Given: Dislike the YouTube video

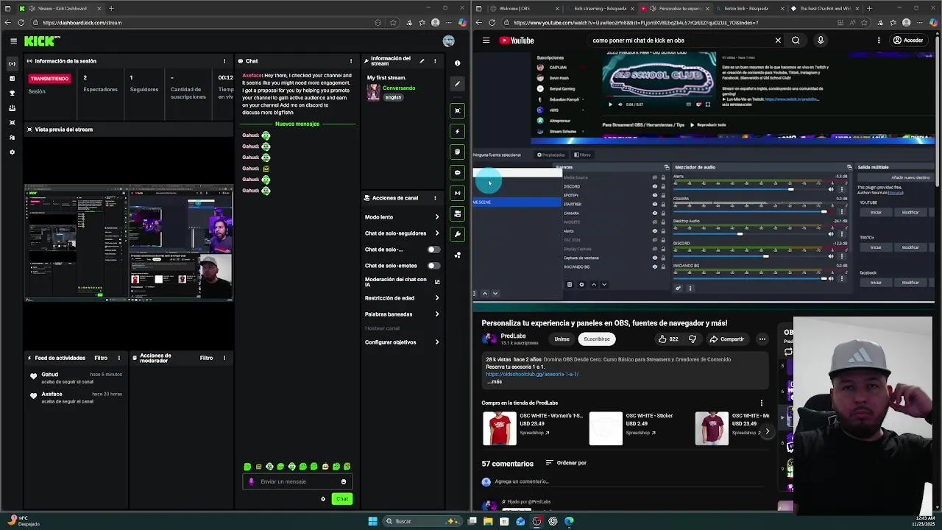Looking at the screenshot, I should point(692,339).
